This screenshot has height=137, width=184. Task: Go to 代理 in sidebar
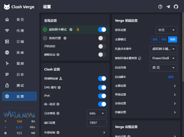20,31
